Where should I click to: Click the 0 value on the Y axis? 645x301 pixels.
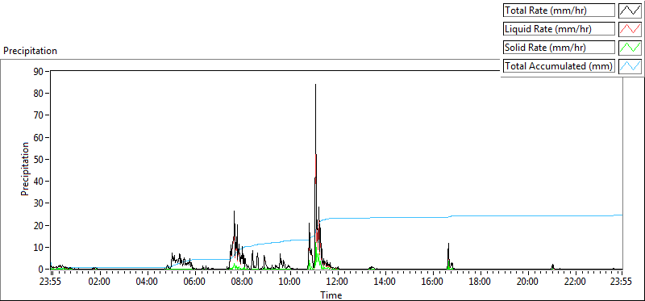[x=41, y=270]
